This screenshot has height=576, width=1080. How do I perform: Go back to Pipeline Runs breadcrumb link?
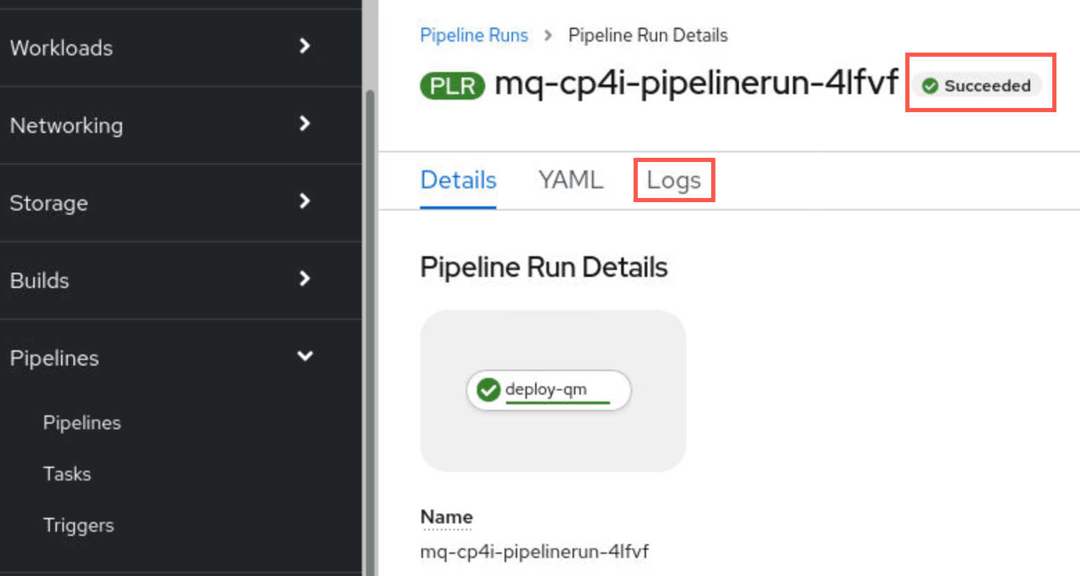[x=474, y=35]
